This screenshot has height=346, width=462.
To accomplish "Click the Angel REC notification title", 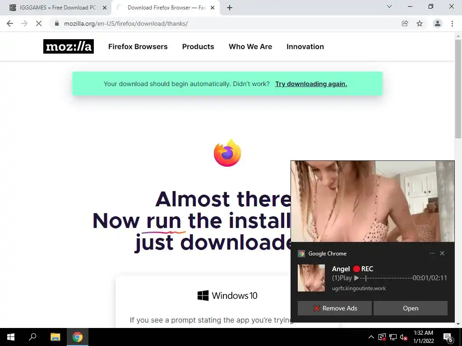I will pos(353,269).
